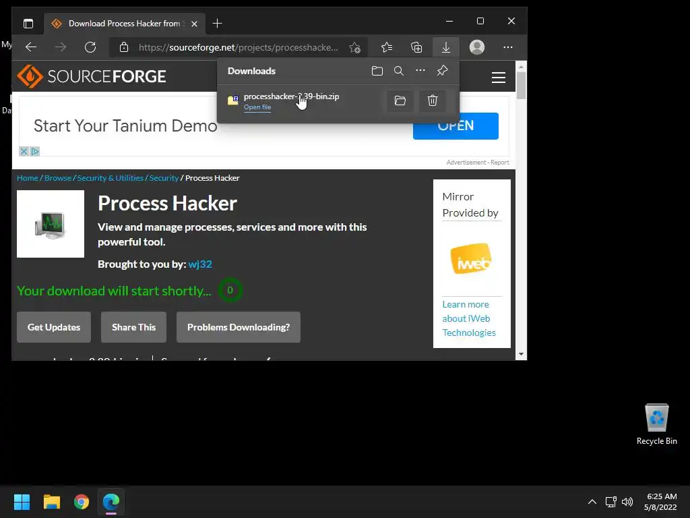
Task: Open the Favorites list icon
Action: point(387,47)
